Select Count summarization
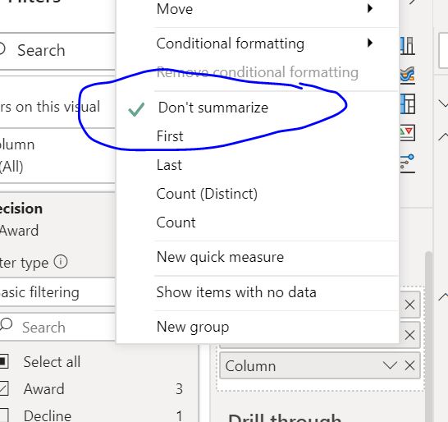 pyautogui.click(x=176, y=222)
